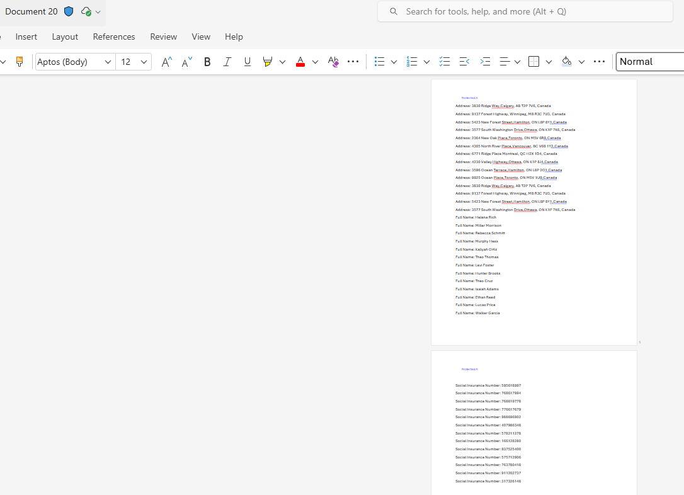This screenshot has width=684, height=495.
Task: Decrease indent of the paragraph
Action: (x=464, y=61)
